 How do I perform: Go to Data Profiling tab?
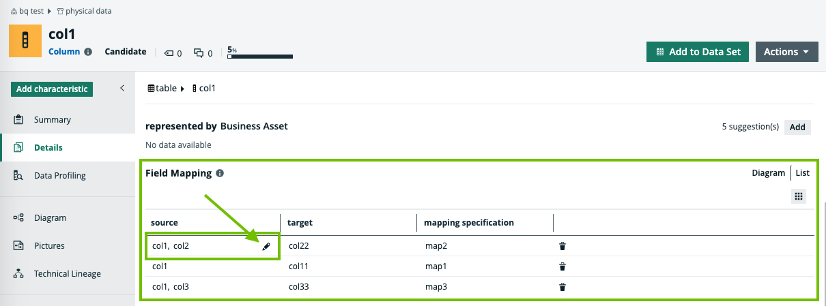(x=60, y=176)
